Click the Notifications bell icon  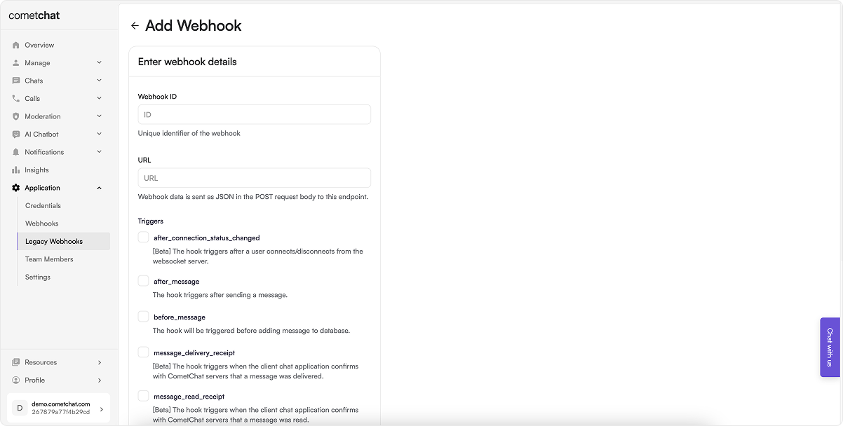pyautogui.click(x=16, y=152)
